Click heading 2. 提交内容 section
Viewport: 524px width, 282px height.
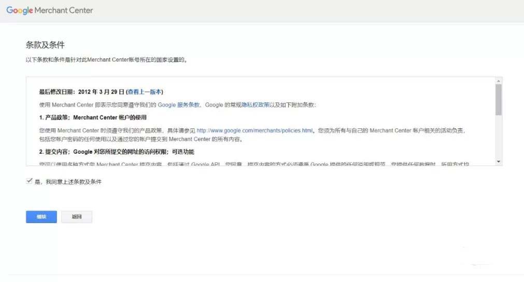117,152
